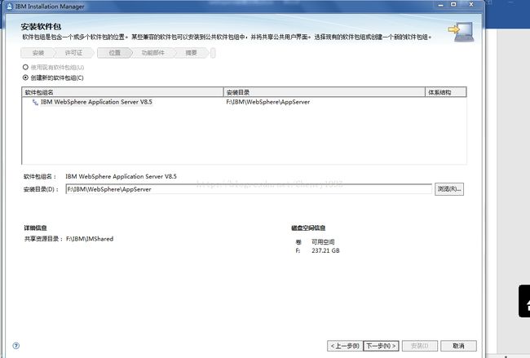Image resolution: width=530 pixels, height=358 pixels.
Task: Click the F:\IBM\IMShared shared directory text
Action: (x=90, y=239)
